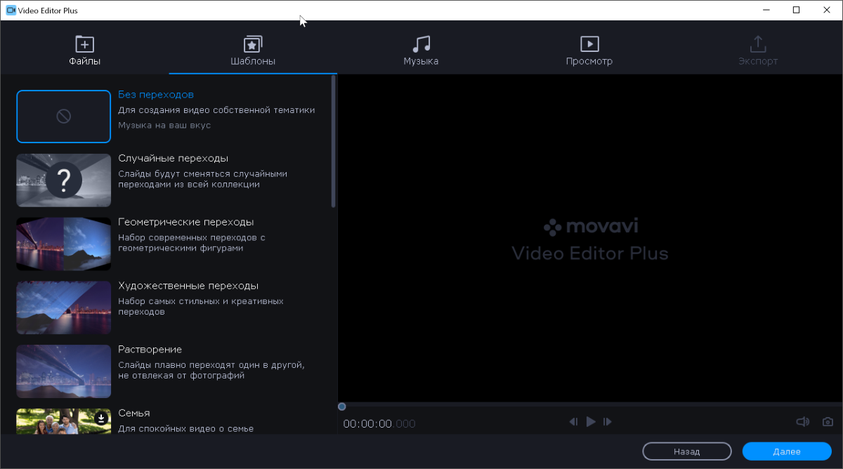Maximize the Video Editor Plus window
This screenshot has width=843, height=469.
click(x=796, y=10)
